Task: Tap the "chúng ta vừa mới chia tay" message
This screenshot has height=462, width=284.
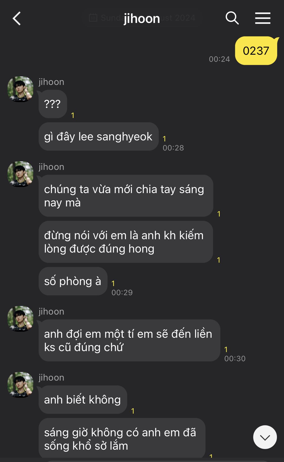Action: 126,196
